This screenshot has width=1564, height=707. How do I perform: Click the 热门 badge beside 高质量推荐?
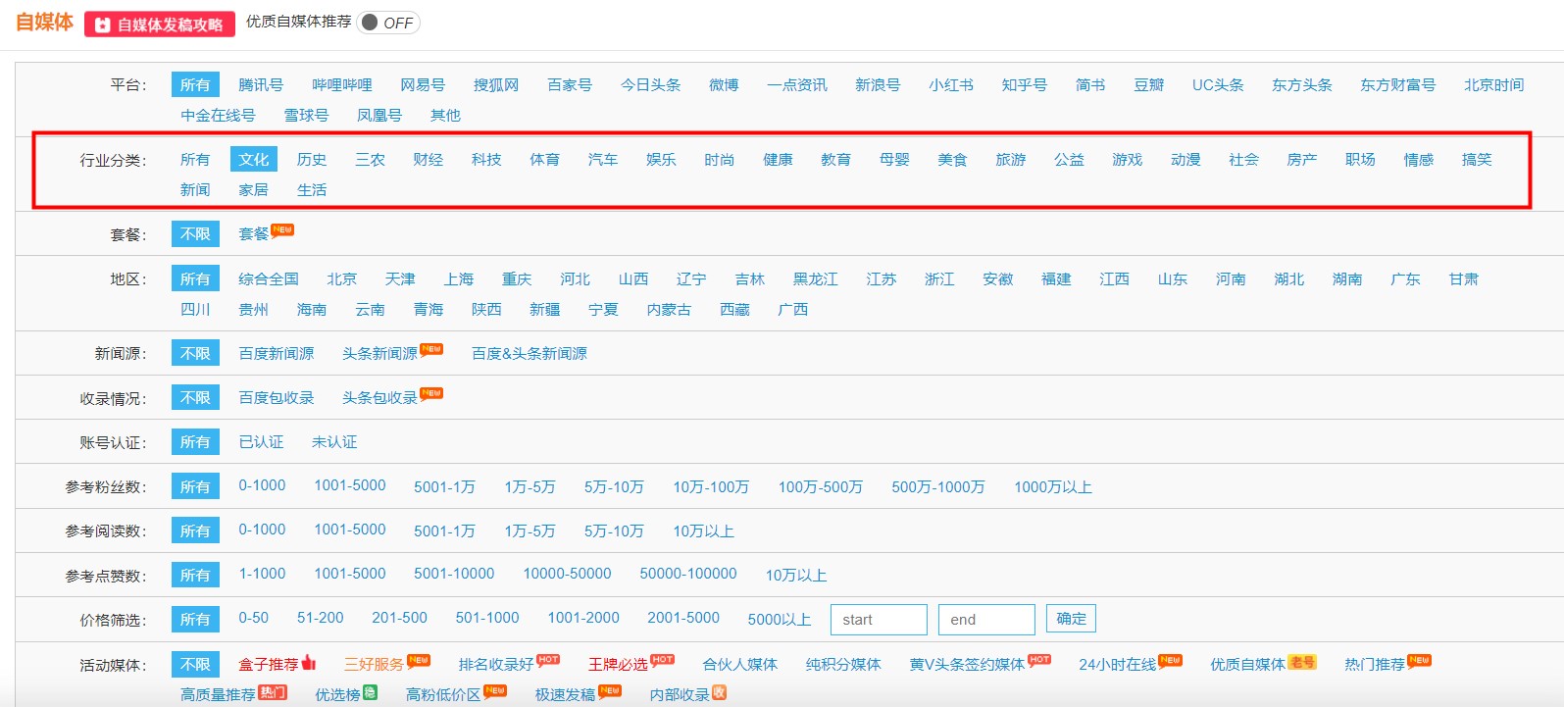click(273, 692)
